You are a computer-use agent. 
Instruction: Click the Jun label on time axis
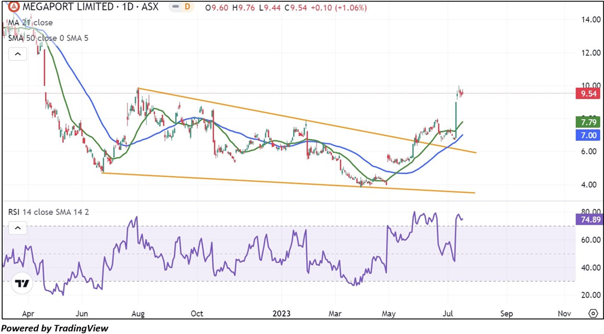click(81, 314)
